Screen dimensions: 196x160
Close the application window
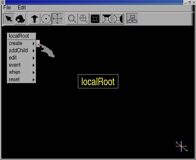click(x=193, y=2)
